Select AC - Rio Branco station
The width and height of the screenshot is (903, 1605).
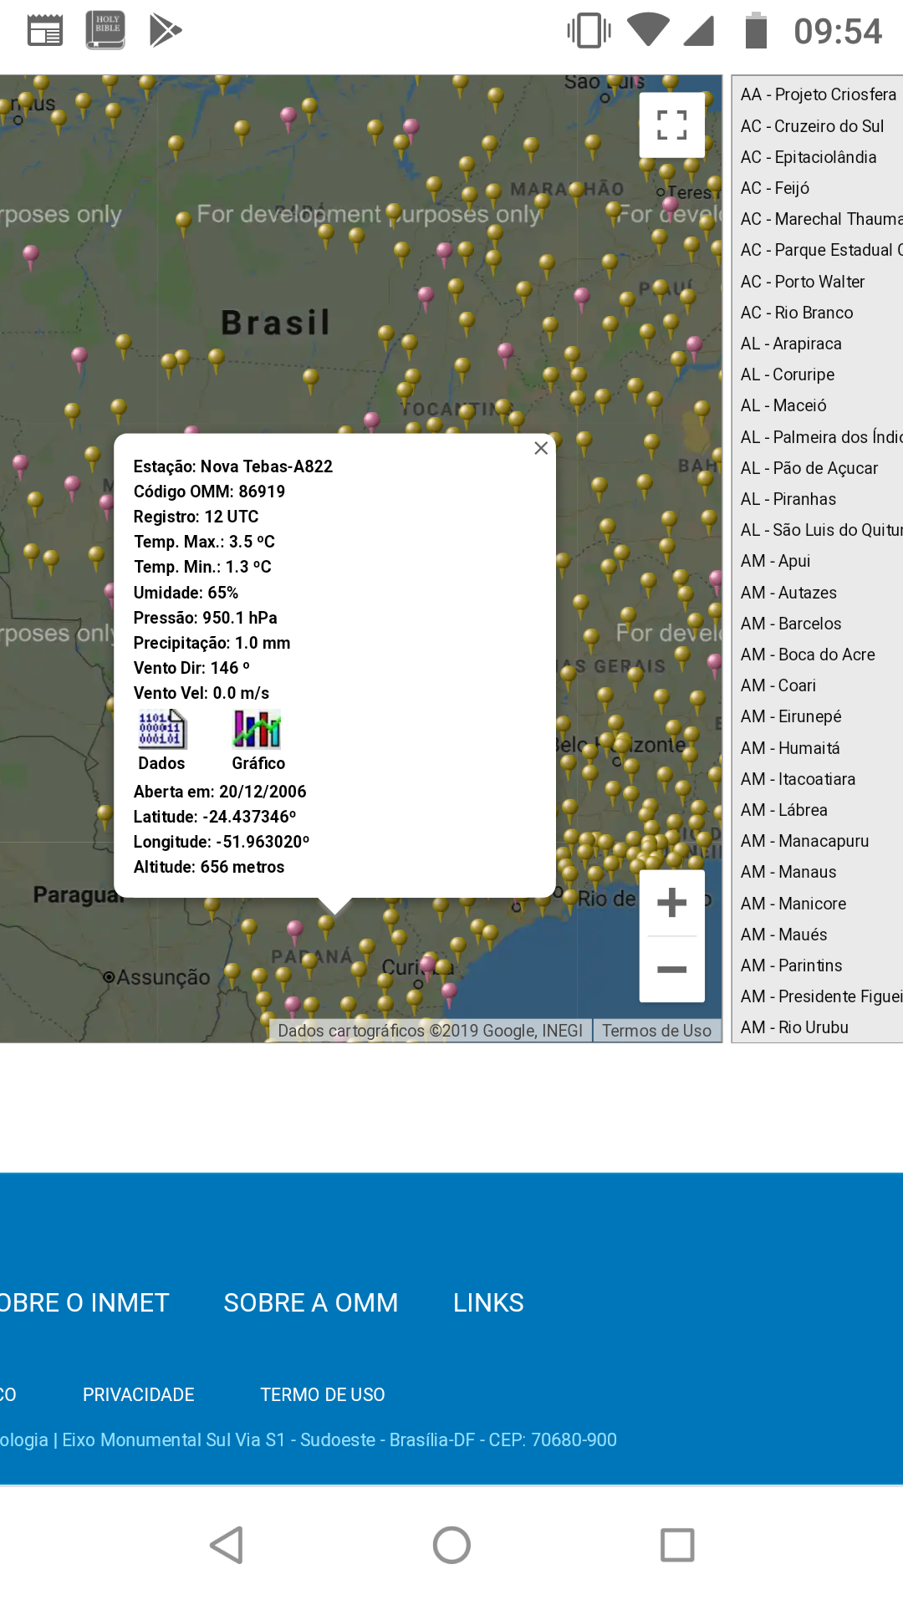(x=797, y=313)
